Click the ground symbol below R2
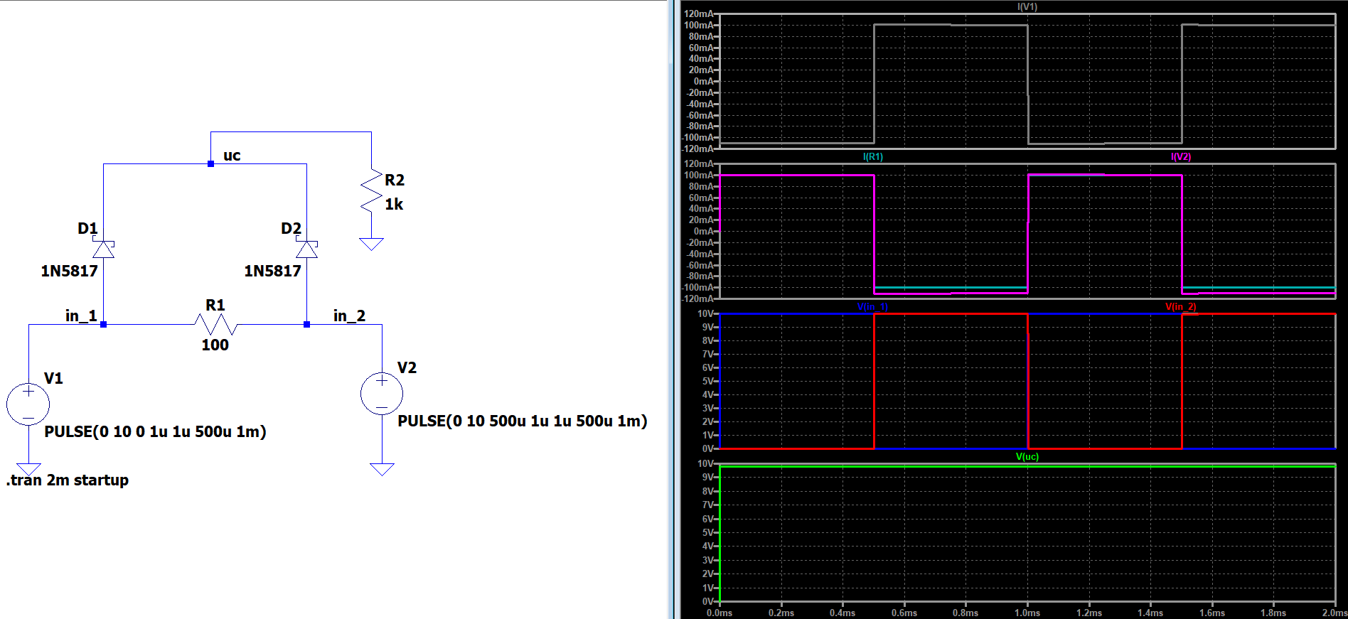The height and width of the screenshot is (619, 1348). (371, 244)
